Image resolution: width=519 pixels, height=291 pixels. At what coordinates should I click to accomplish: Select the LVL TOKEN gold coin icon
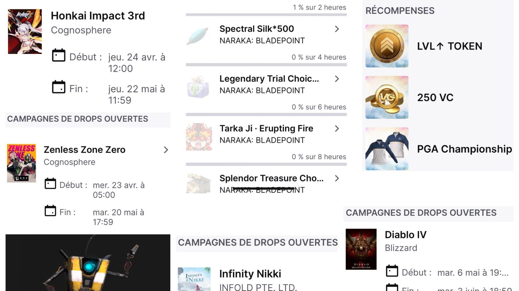[387, 46]
